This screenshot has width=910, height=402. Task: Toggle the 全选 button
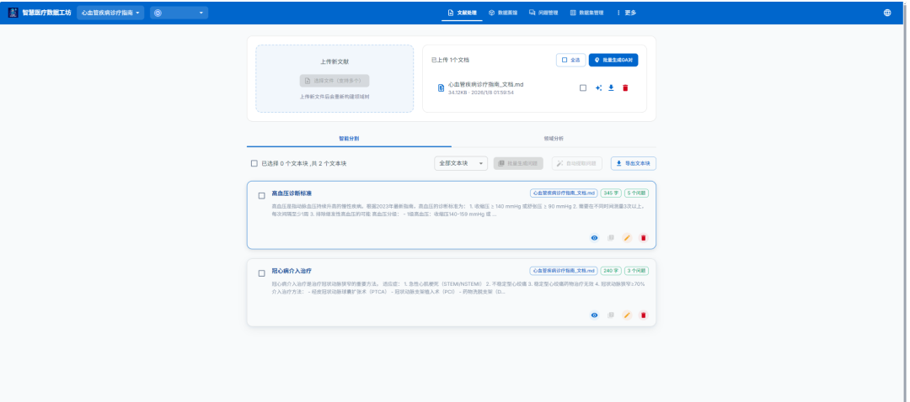click(x=570, y=60)
